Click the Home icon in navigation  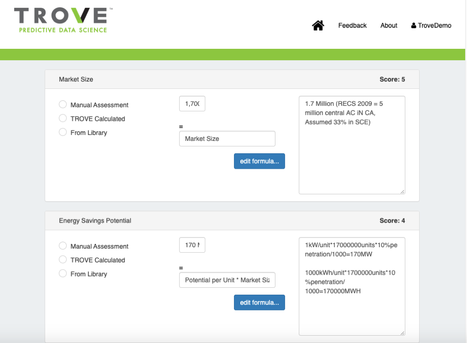(318, 26)
